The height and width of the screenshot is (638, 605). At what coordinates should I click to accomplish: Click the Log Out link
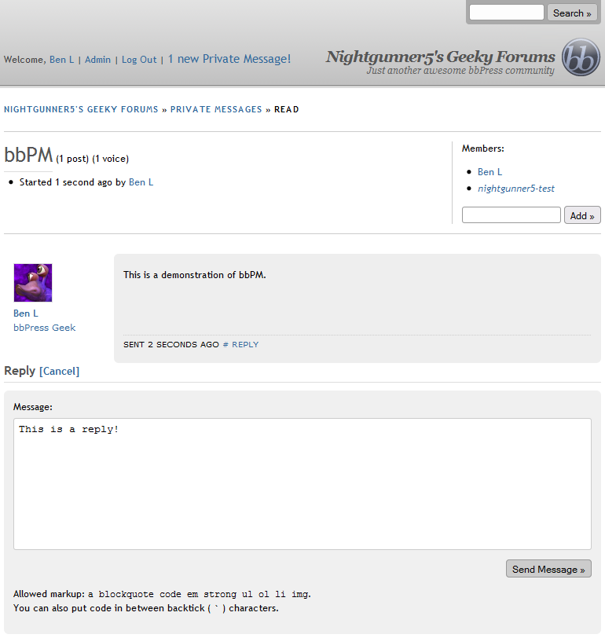pos(139,60)
